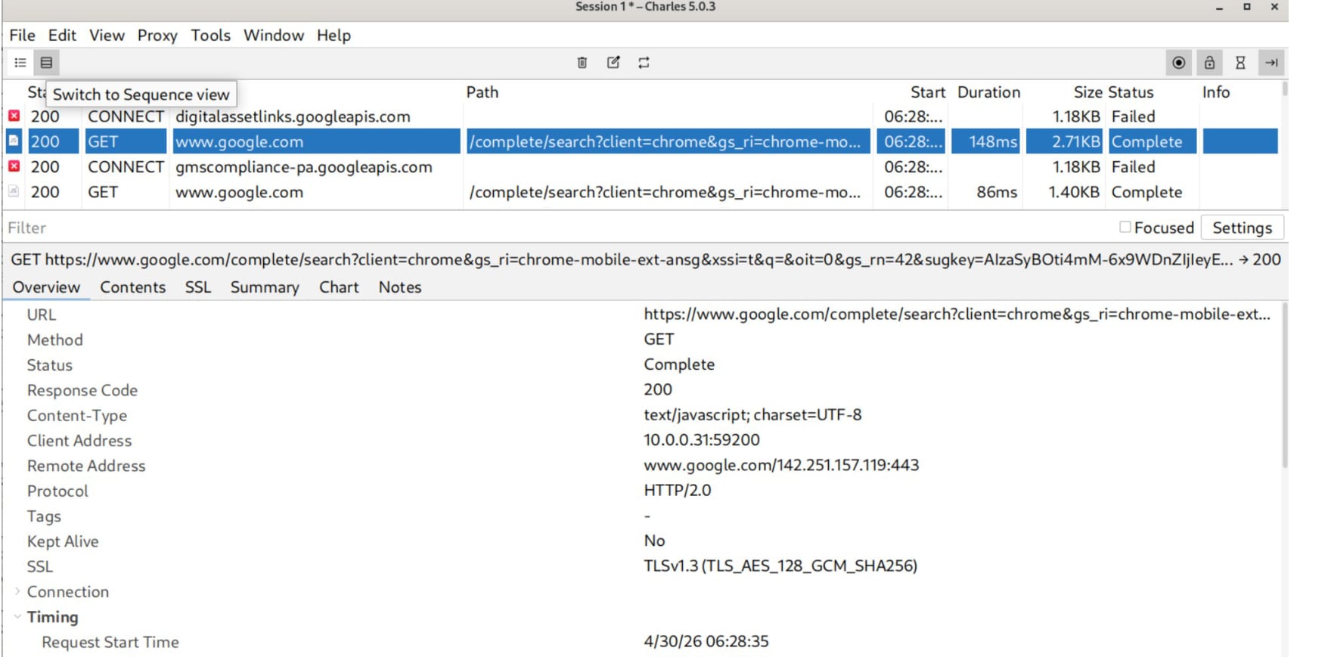Click document icon of selected GET row
The width and height of the screenshot is (1331, 657).
click(x=14, y=141)
